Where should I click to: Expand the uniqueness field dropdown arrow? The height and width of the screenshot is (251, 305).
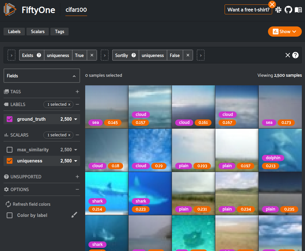click(76, 161)
